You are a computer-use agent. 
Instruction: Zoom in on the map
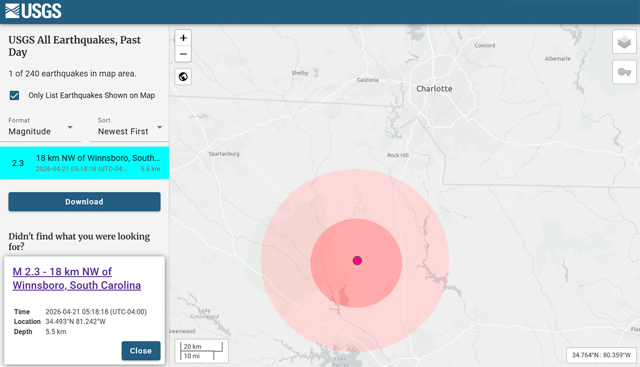coord(183,38)
